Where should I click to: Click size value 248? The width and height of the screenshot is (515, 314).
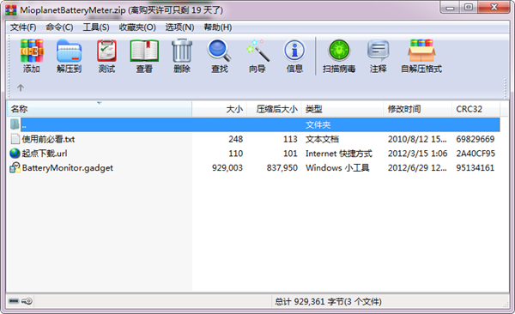[235, 139]
